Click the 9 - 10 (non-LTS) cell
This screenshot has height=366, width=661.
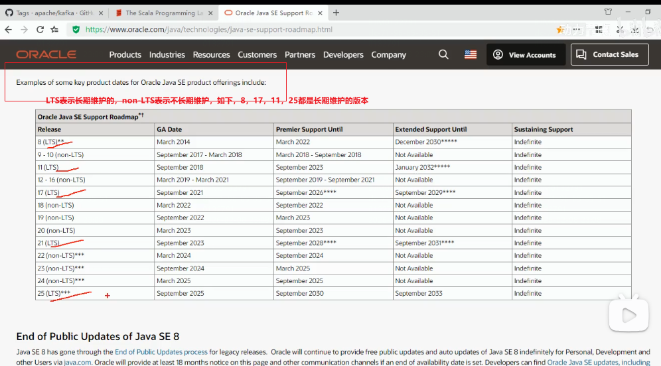click(x=95, y=154)
